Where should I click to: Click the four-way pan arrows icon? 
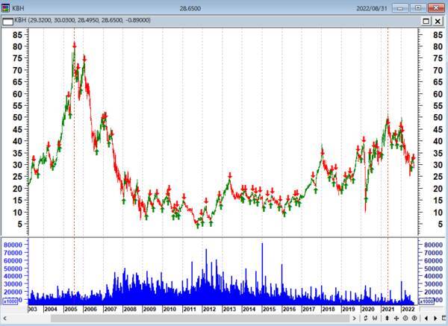pos(395,319)
